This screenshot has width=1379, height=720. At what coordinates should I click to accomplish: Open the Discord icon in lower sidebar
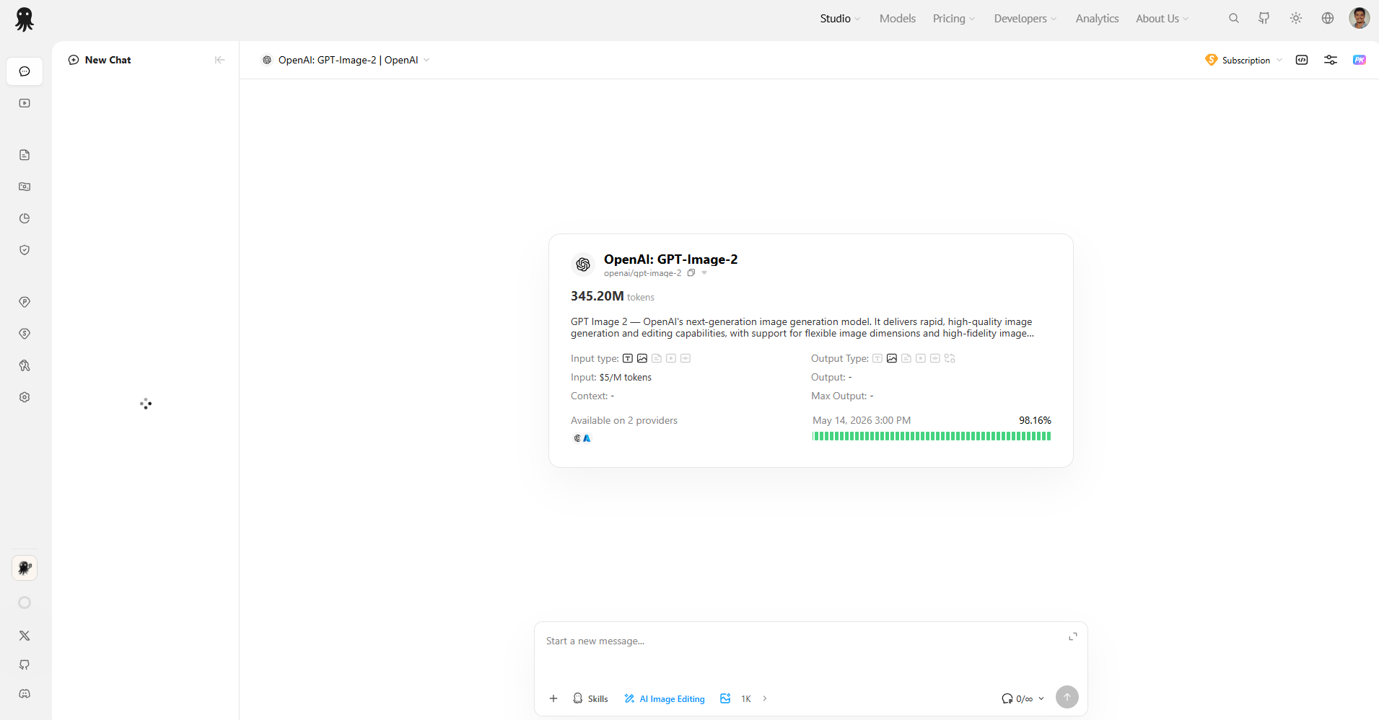click(25, 693)
